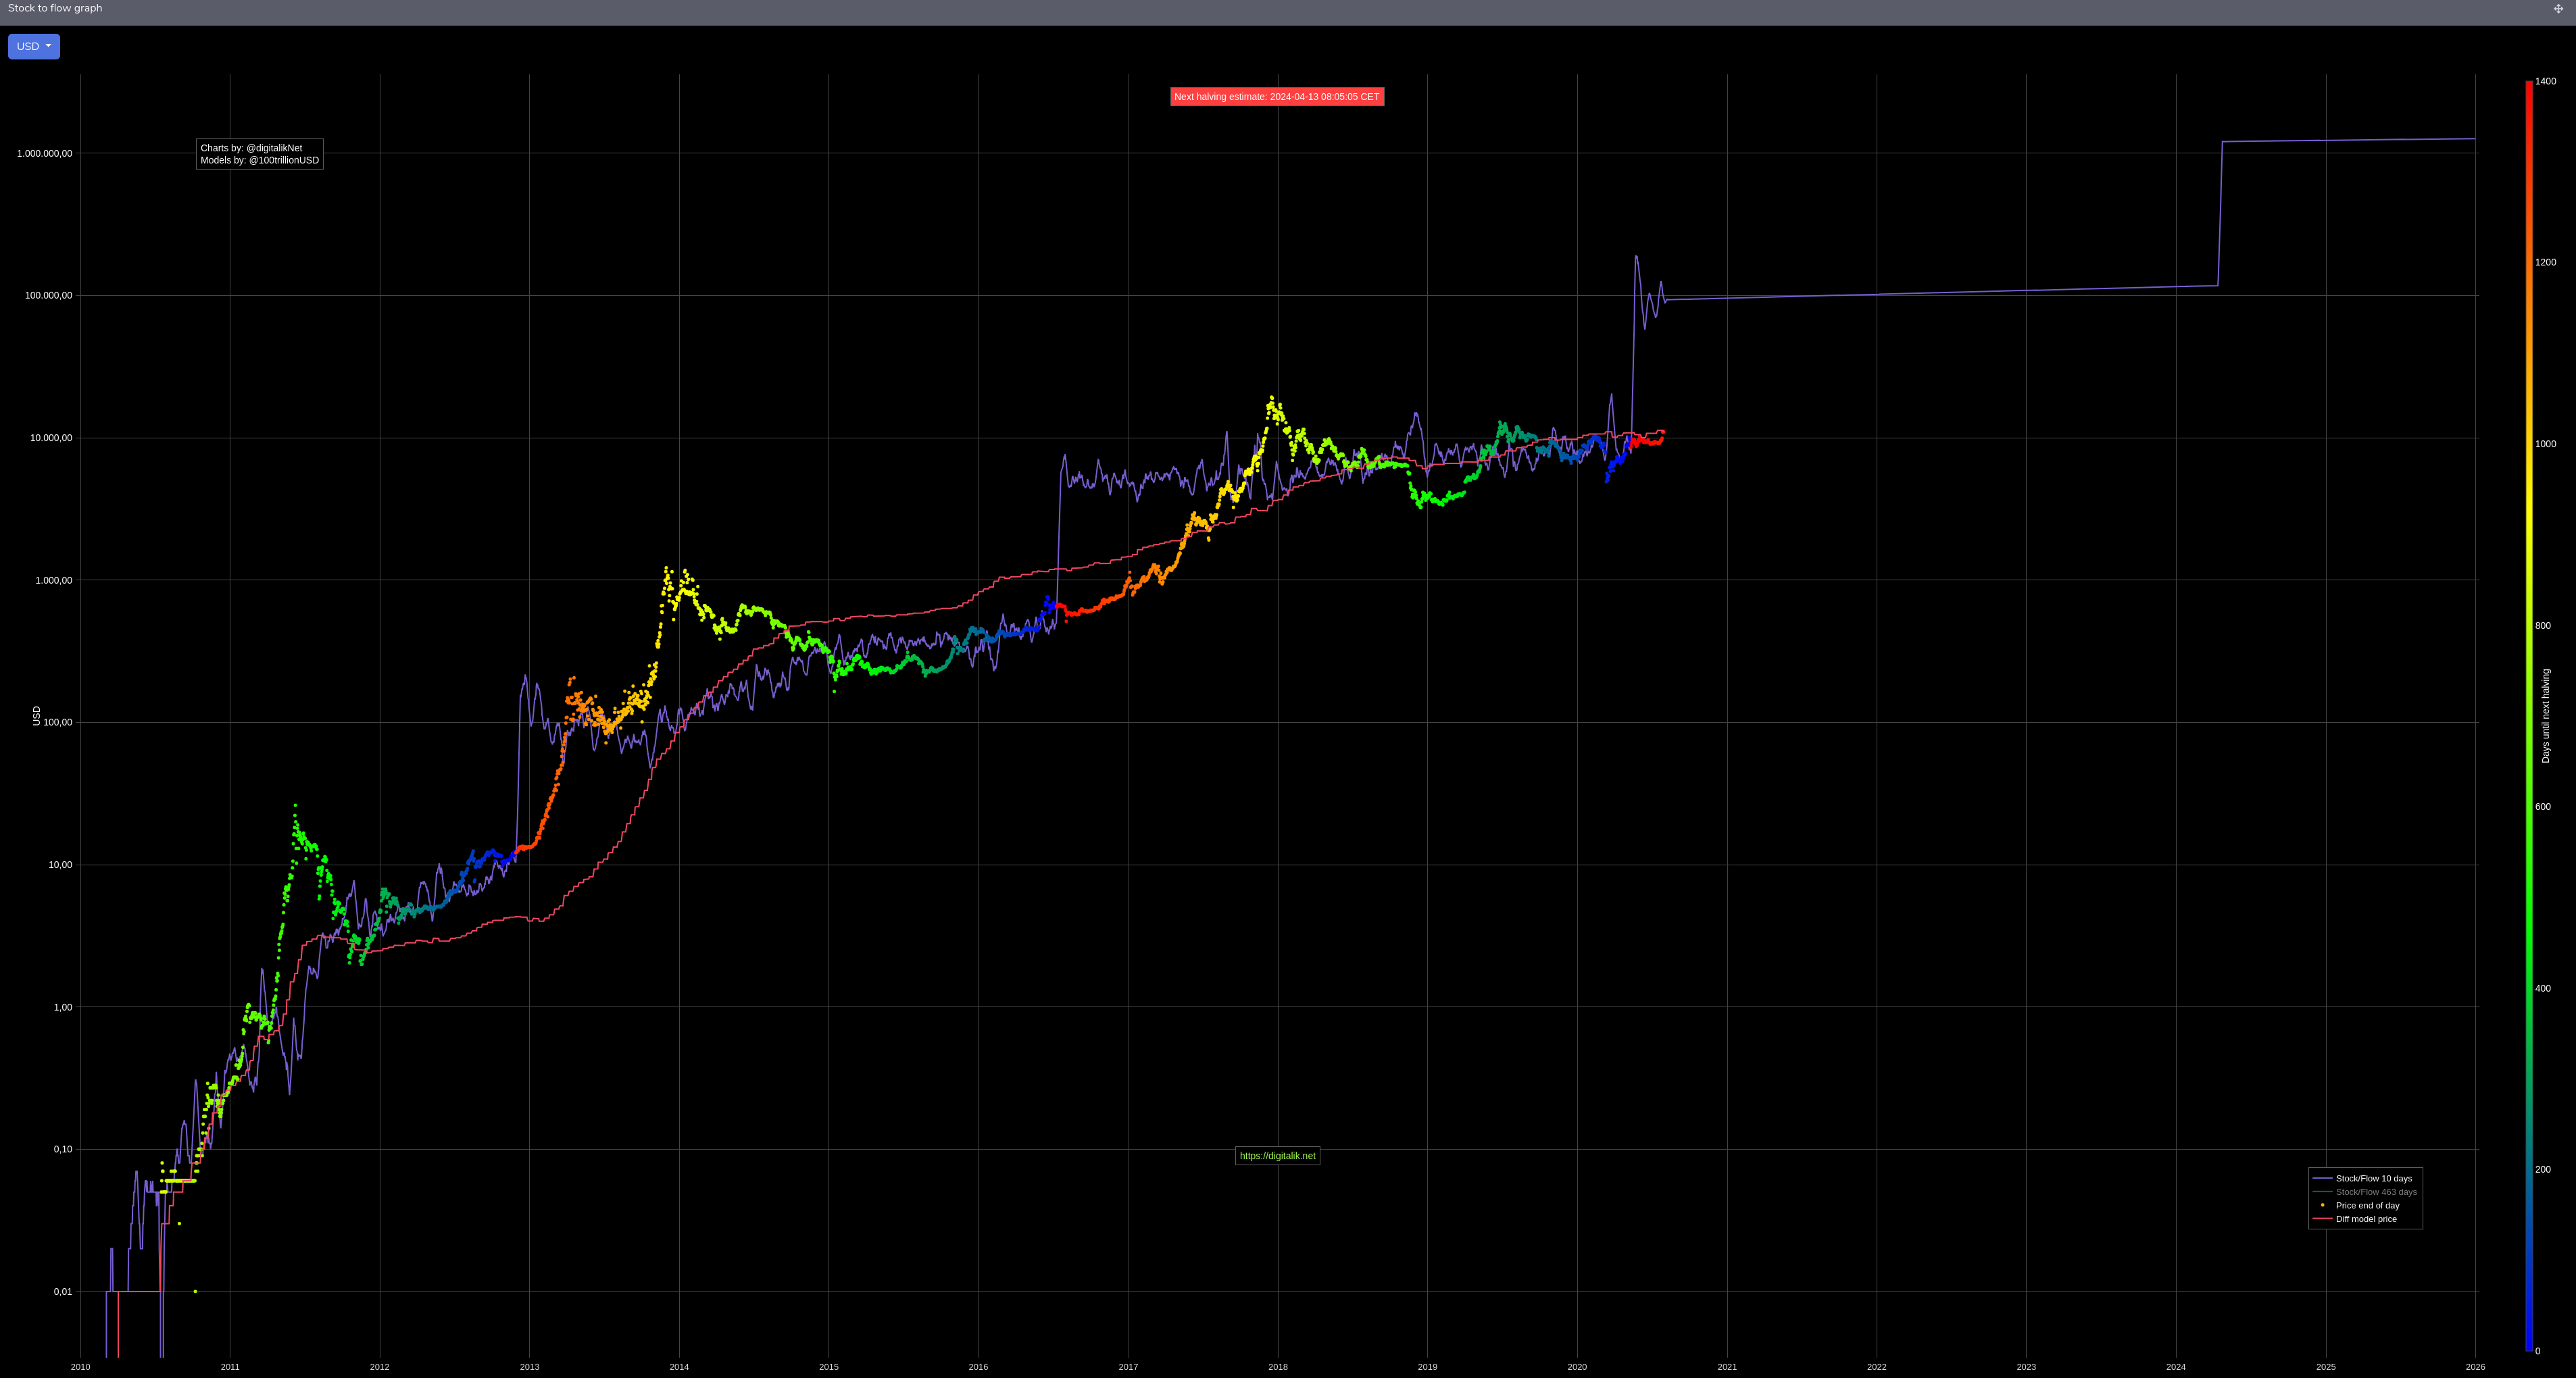Toggle Price end of day legend entry
Screen dimensions: 2576x1378
coord(2367,1205)
